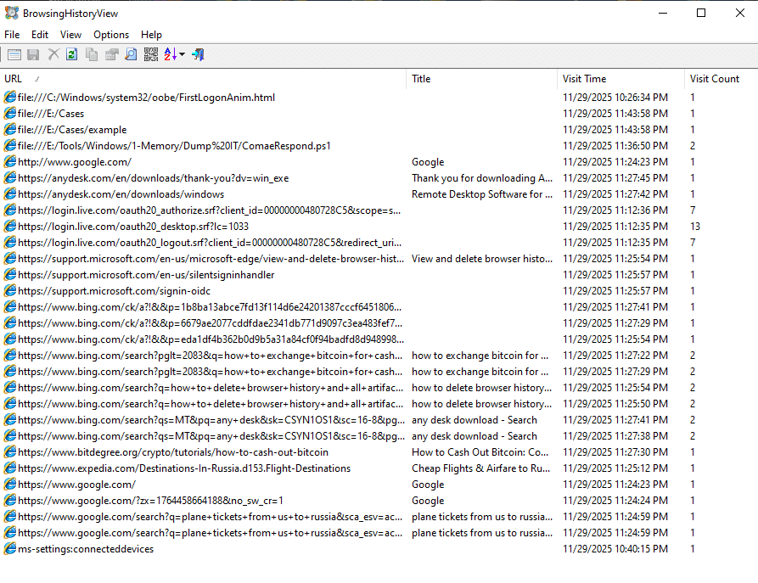This screenshot has height=583, width=758.
Task: Exit the application via the door icon
Action: tap(197, 53)
